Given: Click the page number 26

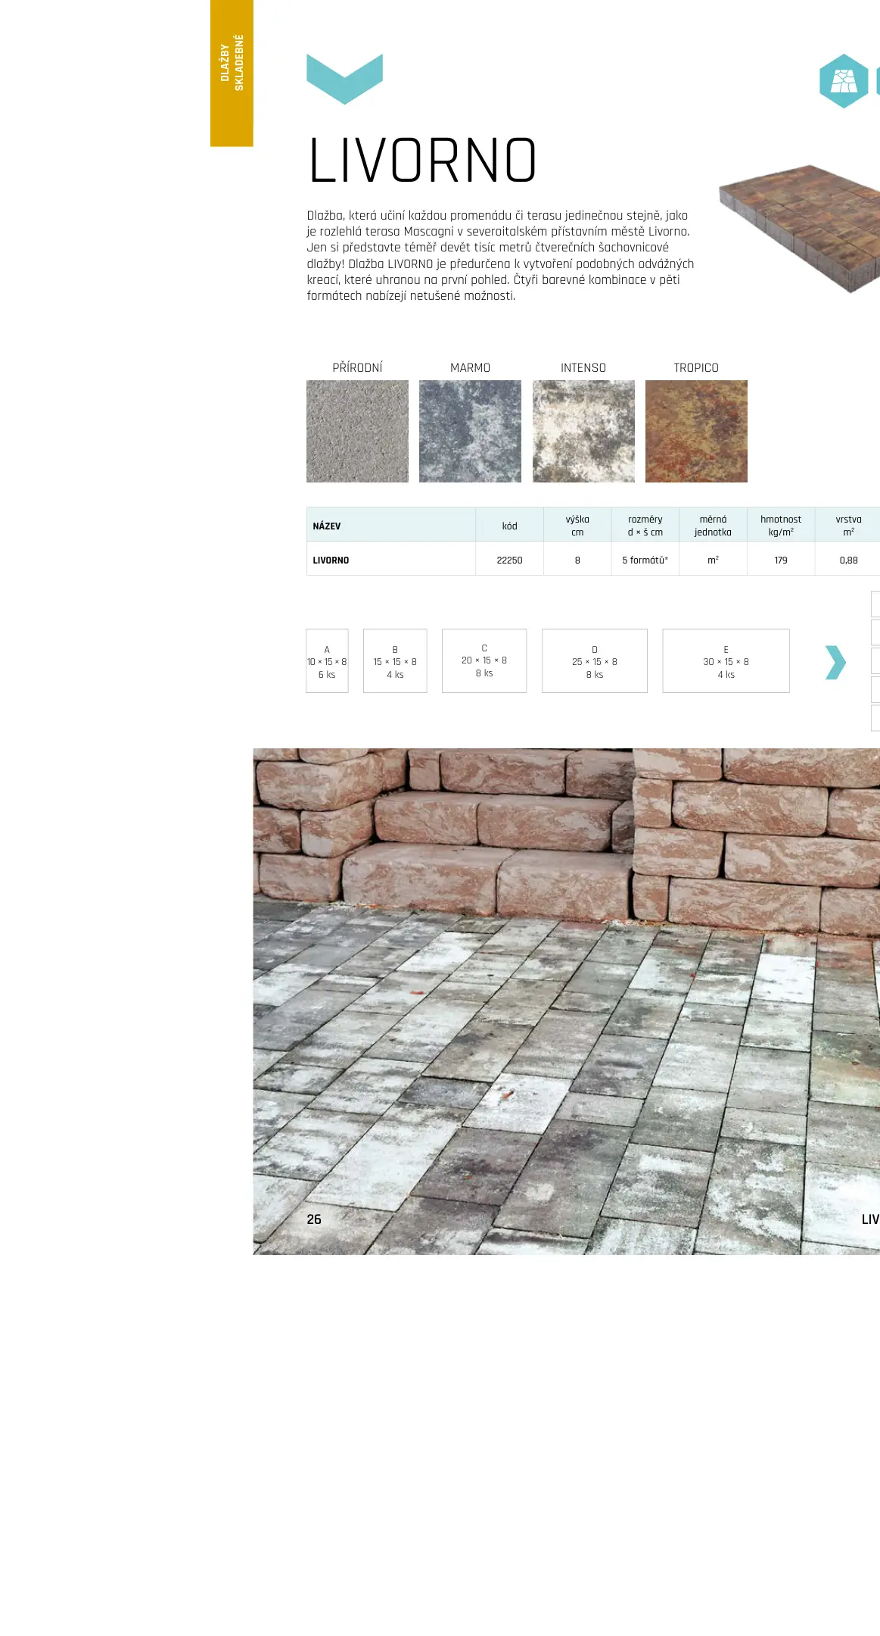Looking at the screenshot, I should [314, 1219].
